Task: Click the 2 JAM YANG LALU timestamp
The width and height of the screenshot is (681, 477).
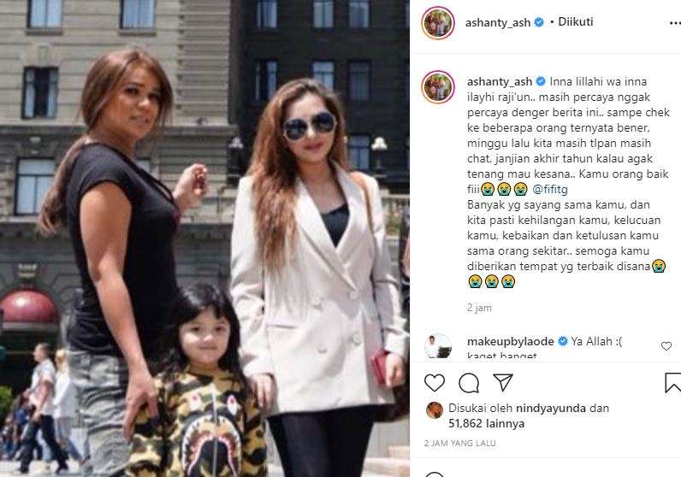Action: 460,443
